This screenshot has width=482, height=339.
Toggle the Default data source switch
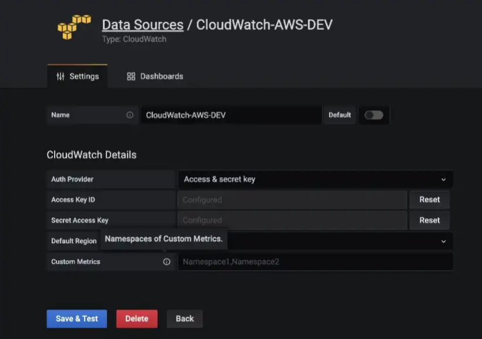(374, 115)
